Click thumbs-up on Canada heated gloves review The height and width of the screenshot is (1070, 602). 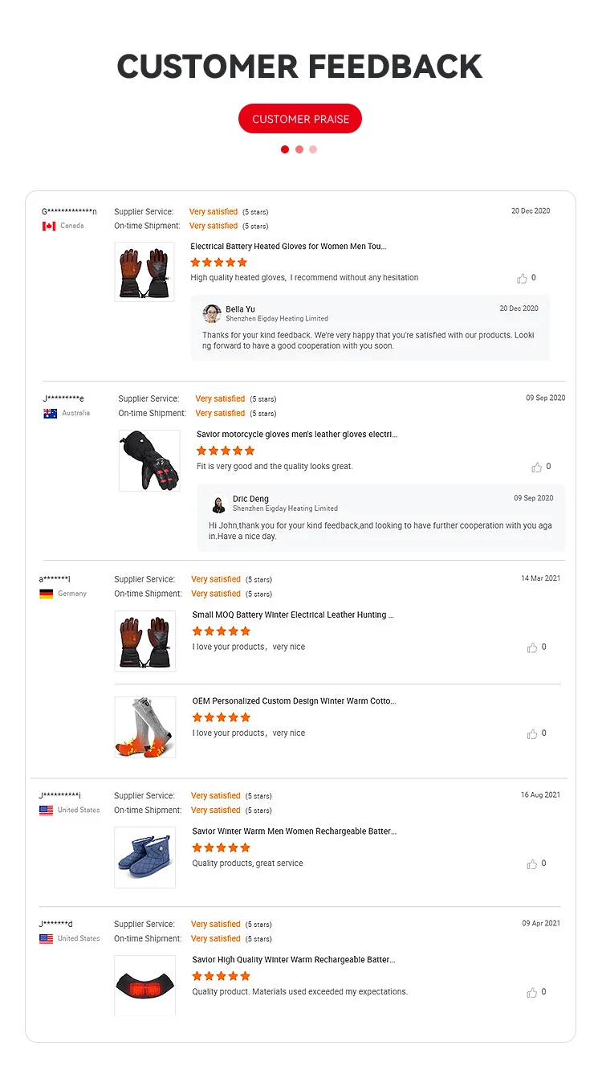(x=523, y=279)
